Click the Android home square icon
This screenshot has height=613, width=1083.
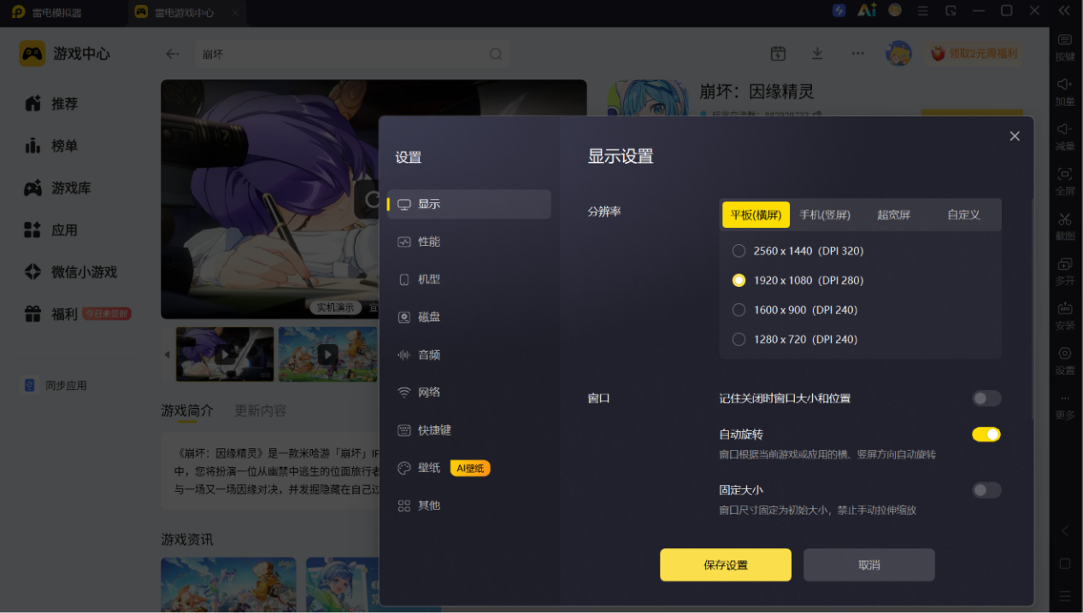coord(1064,563)
